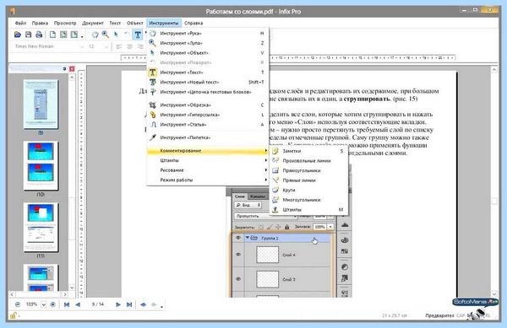
Task: Click the page number field 9 / 14
Action: pos(98,304)
